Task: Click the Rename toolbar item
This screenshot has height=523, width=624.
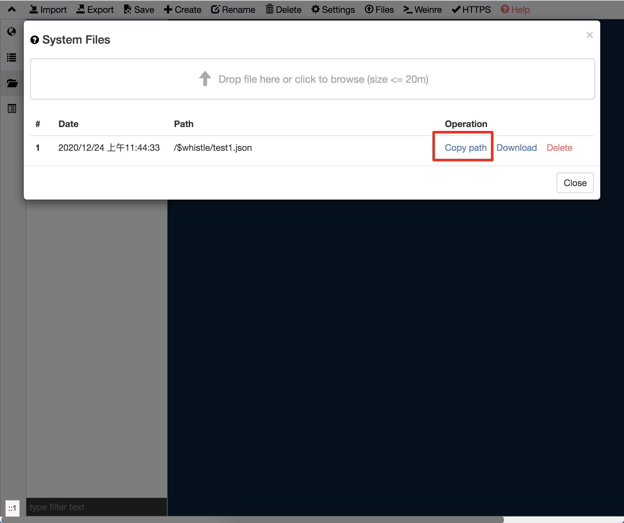Action: [233, 10]
